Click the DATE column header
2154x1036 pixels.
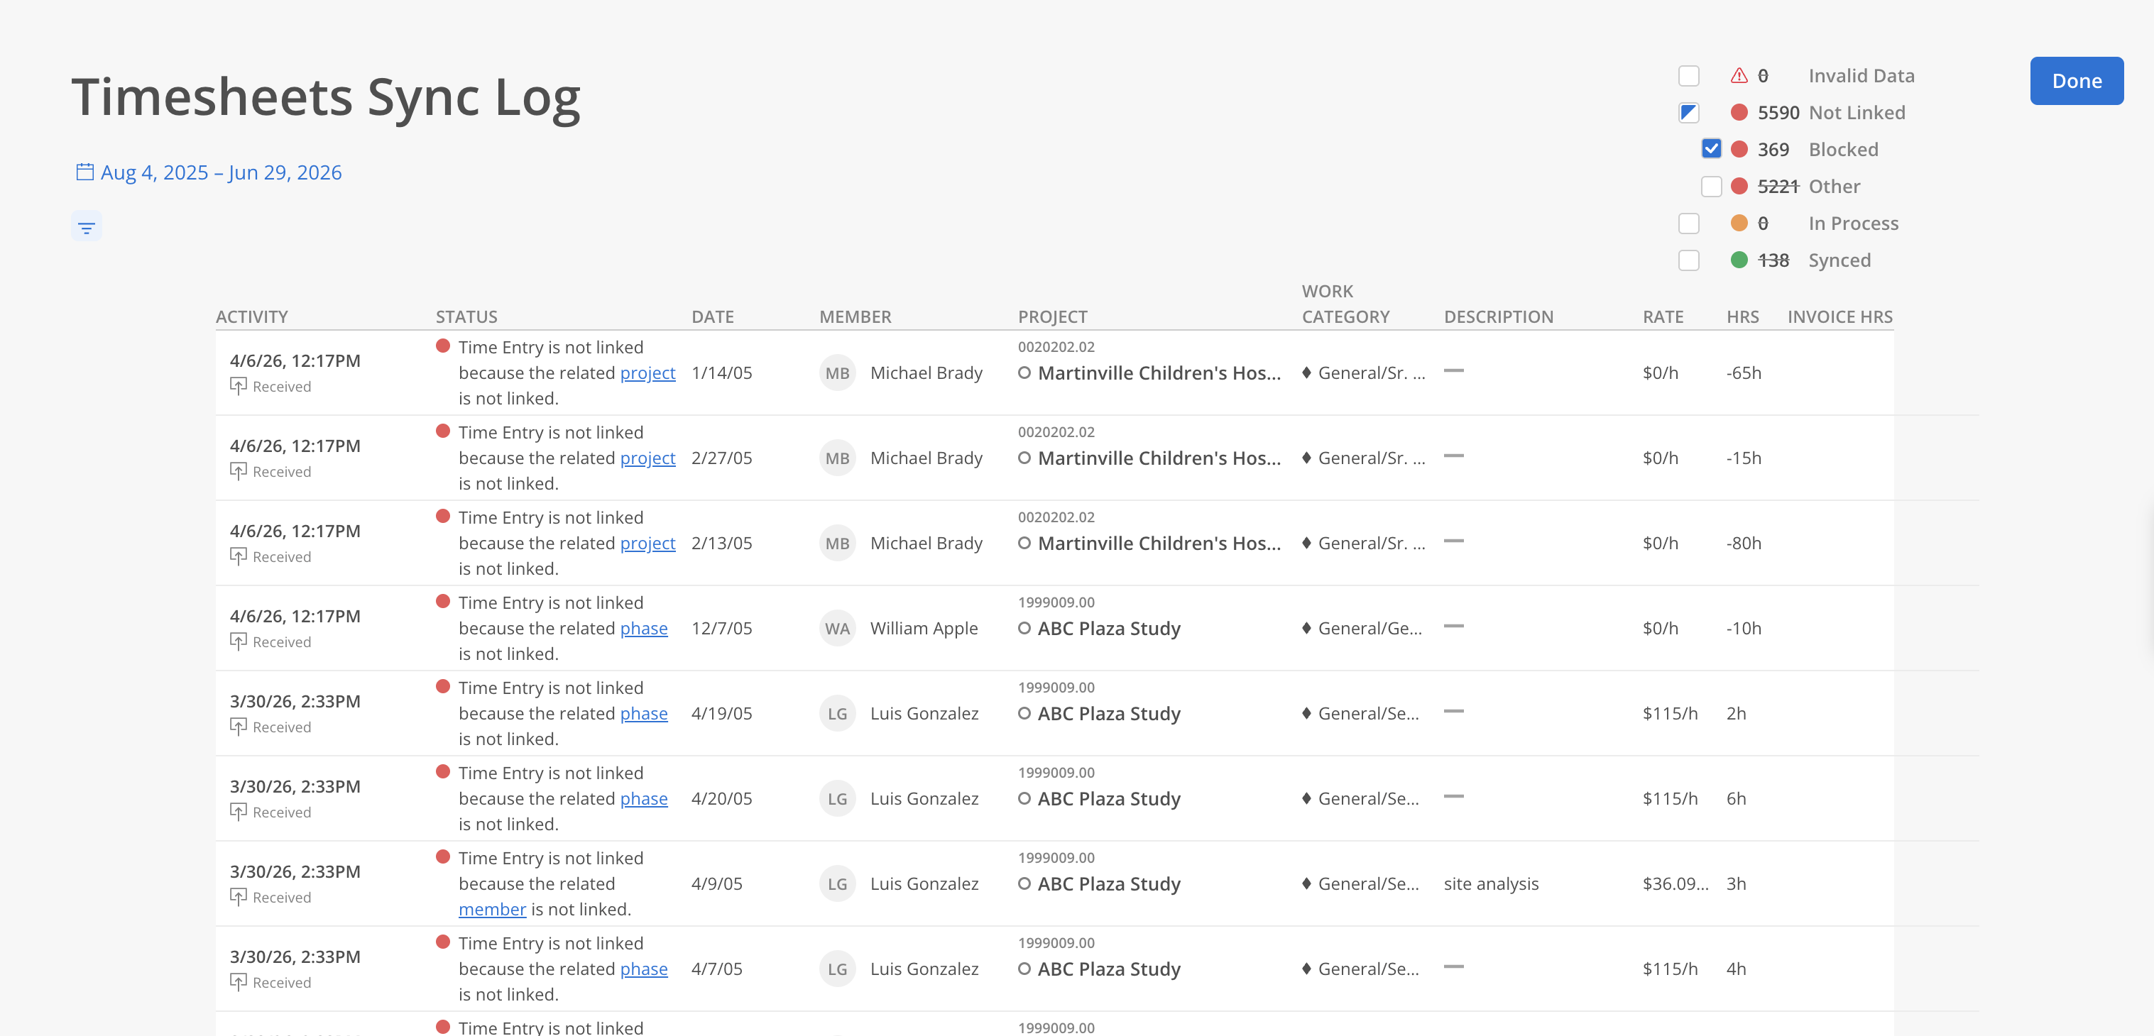(712, 316)
